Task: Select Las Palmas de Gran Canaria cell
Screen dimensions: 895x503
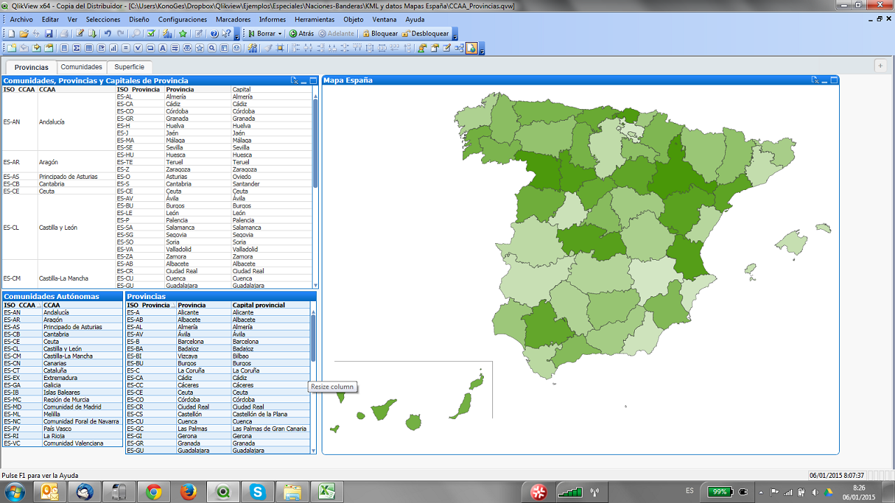Action: [269, 429]
